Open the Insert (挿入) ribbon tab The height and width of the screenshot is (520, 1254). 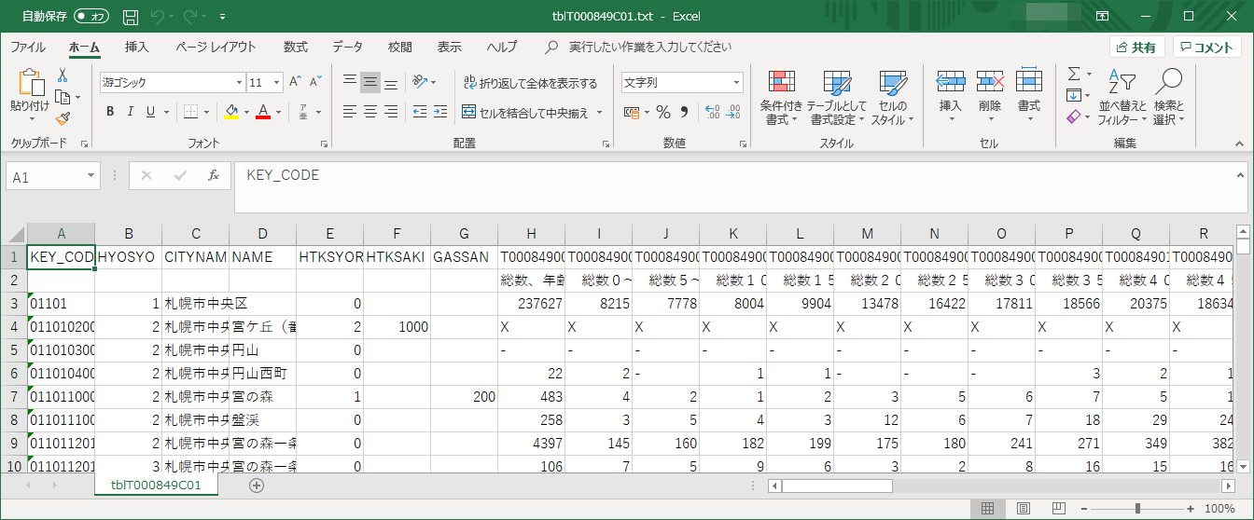coord(137,47)
